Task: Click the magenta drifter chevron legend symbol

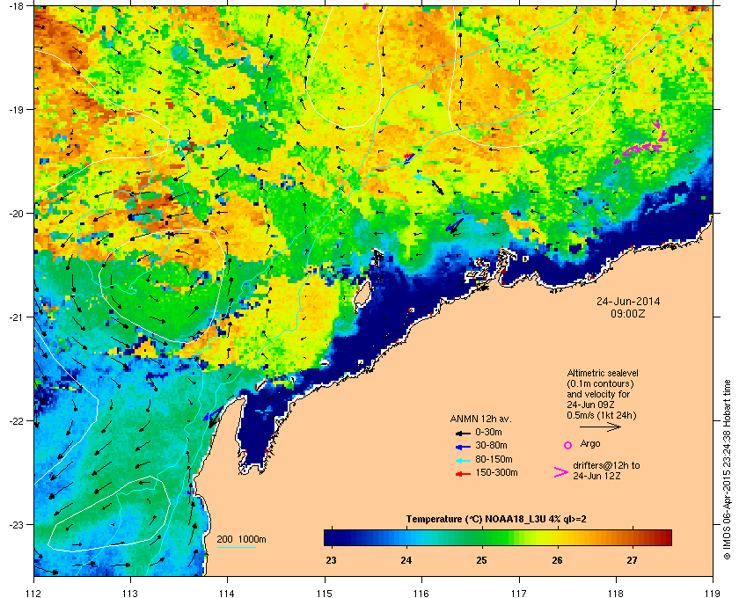Action: click(x=561, y=472)
